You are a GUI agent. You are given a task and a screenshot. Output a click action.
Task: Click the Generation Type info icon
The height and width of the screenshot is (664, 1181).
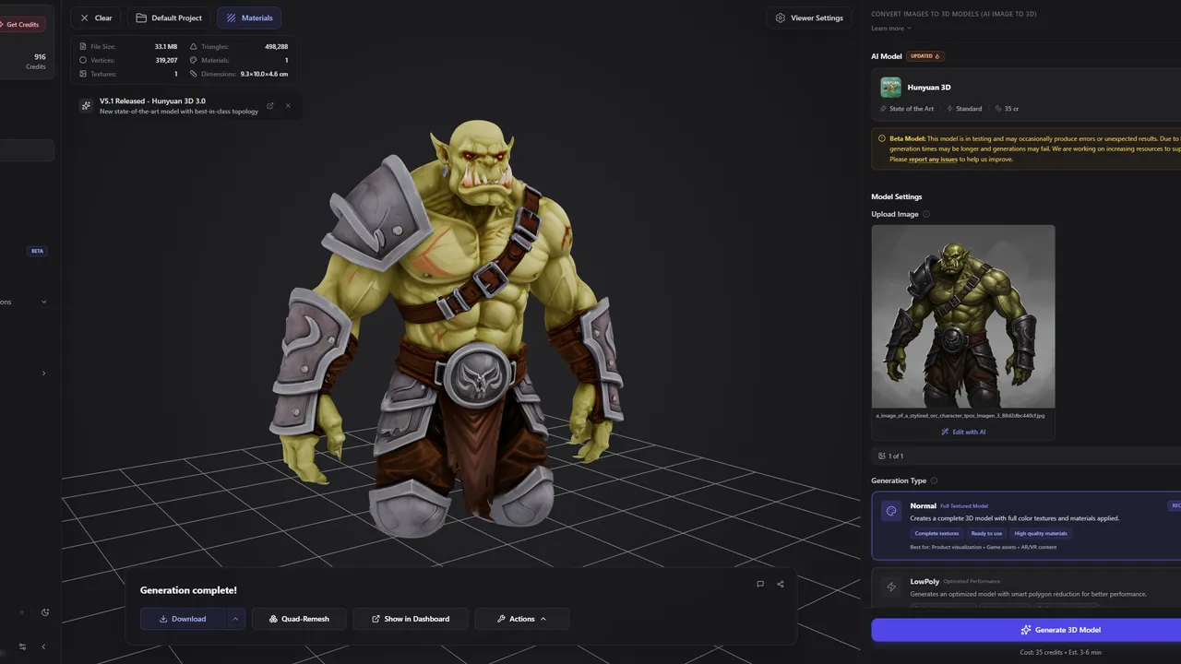(934, 480)
